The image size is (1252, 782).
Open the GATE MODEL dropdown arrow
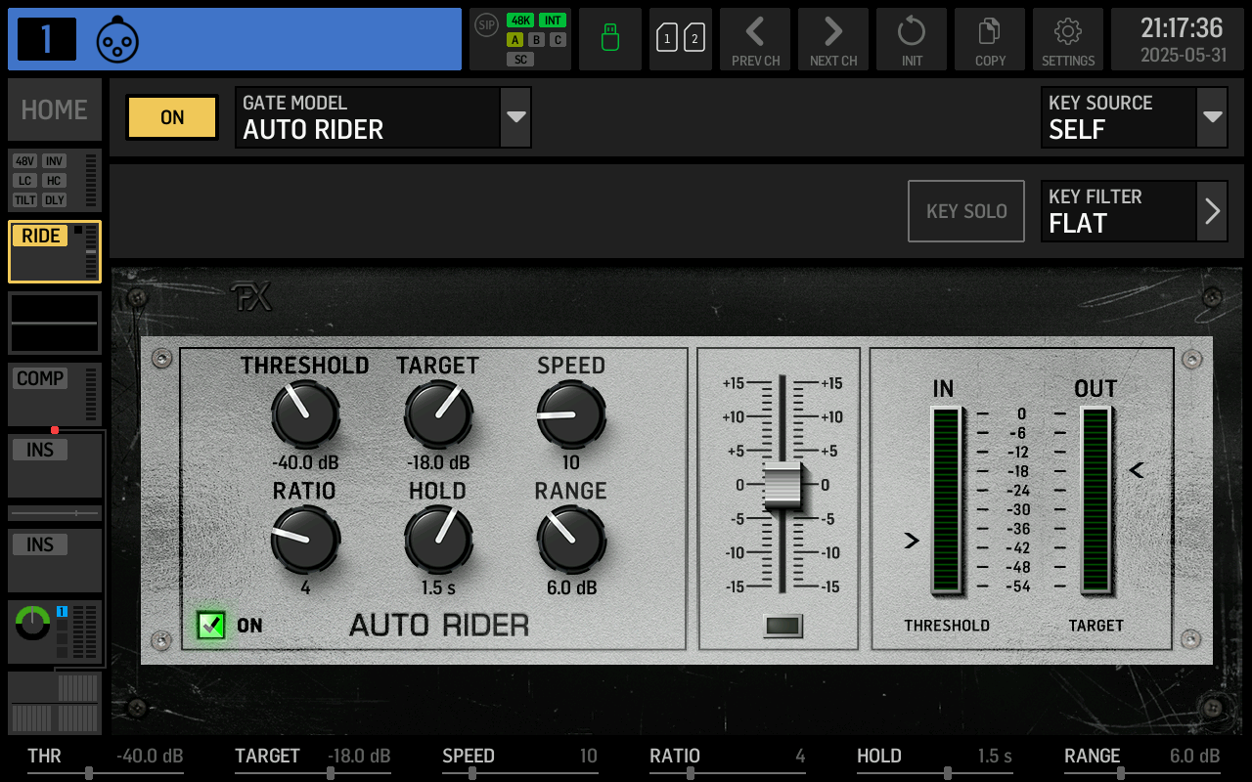coord(515,117)
